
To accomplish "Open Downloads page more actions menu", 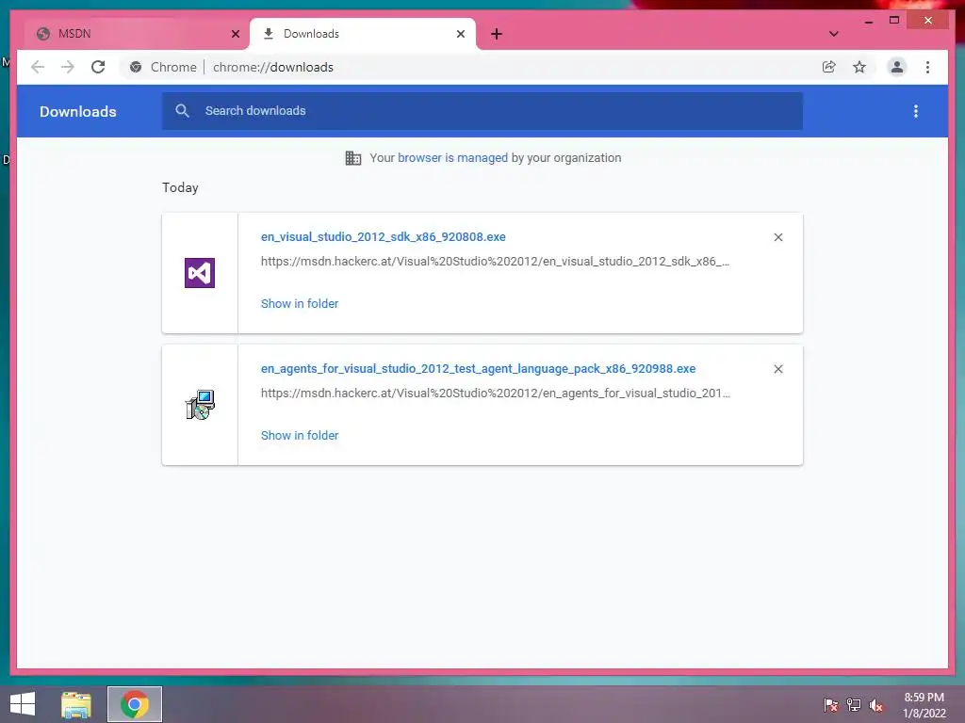I will click(916, 111).
